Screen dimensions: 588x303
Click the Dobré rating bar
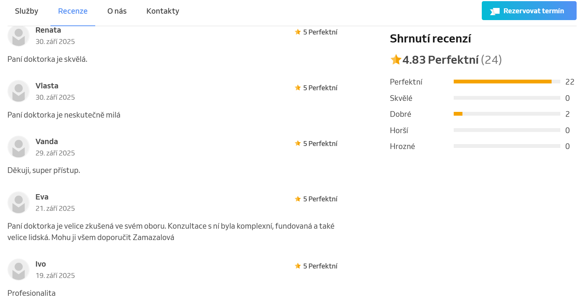(506, 114)
